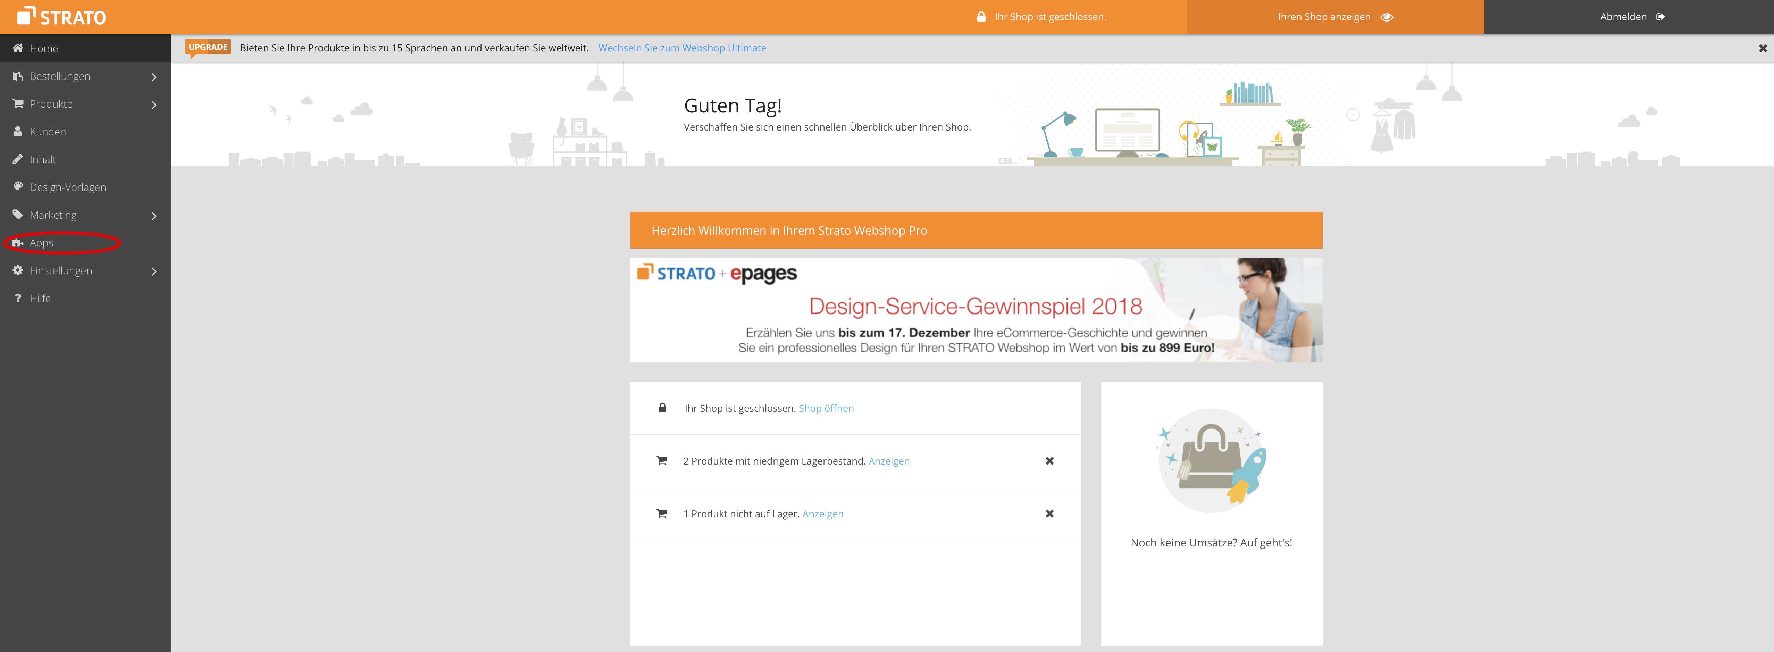Click the padlock icon in top bar
Image resolution: width=1774 pixels, height=652 pixels.
[x=981, y=17]
